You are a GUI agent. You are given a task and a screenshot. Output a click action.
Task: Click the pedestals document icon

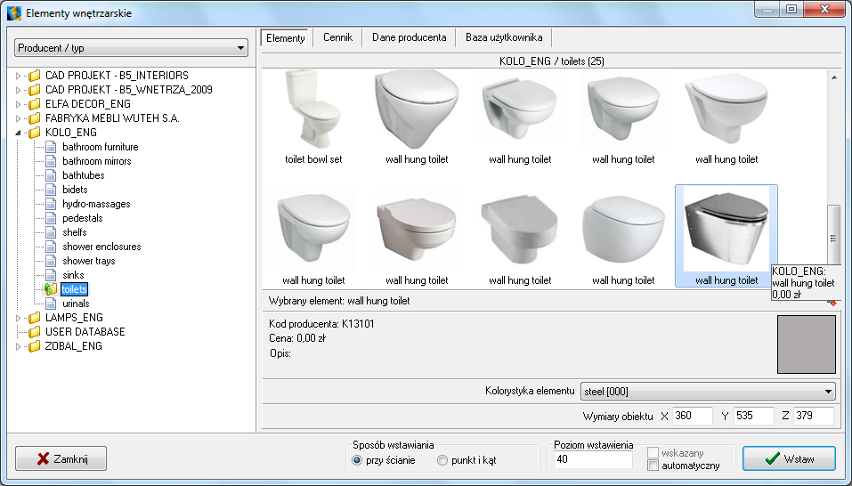[51, 218]
